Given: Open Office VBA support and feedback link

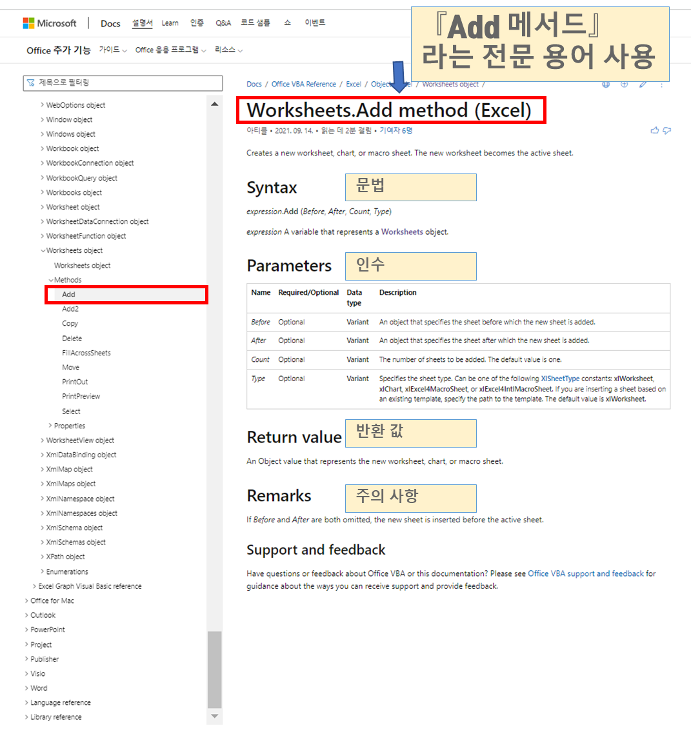Looking at the screenshot, I should (x=585, y=573).
